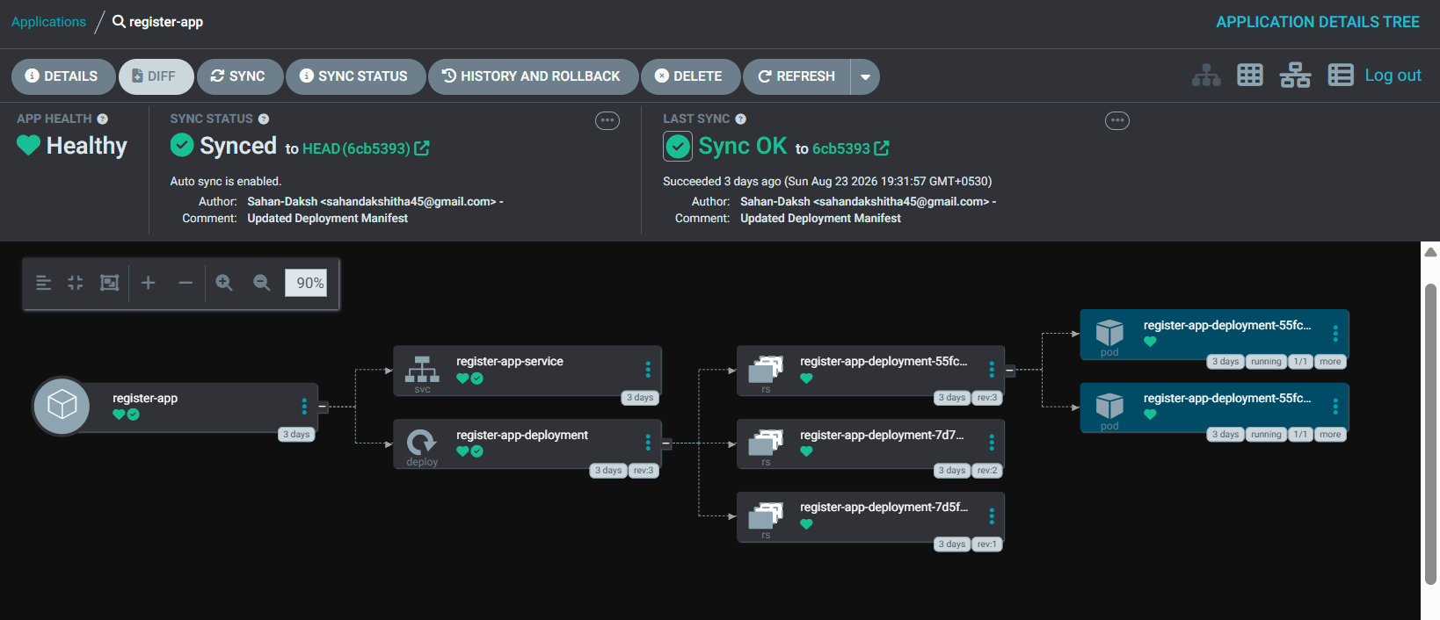Screen dimensions: 1440x620
Task: Click the 90% zoom level field
Action: (306, 283)
